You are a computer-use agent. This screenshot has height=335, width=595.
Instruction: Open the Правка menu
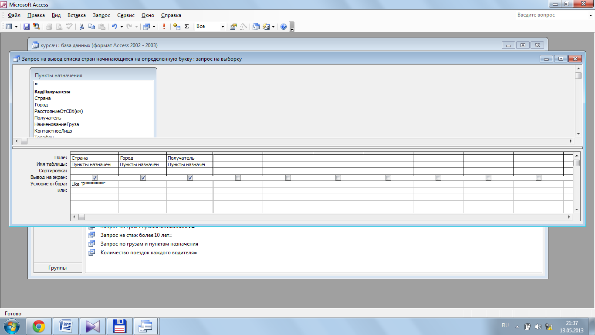(x=36, y=15)
